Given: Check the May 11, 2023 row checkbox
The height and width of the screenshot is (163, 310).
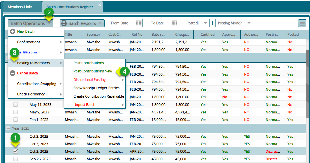Looking at the screenshot, I should (16, 104).
